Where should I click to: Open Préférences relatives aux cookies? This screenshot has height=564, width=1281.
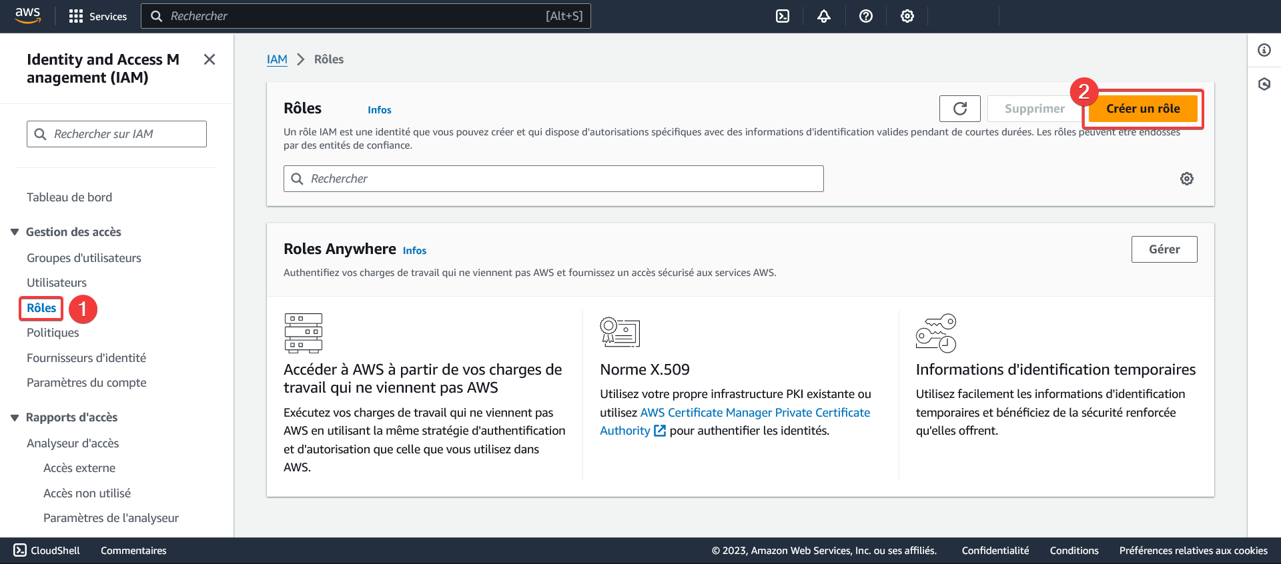1194,551
